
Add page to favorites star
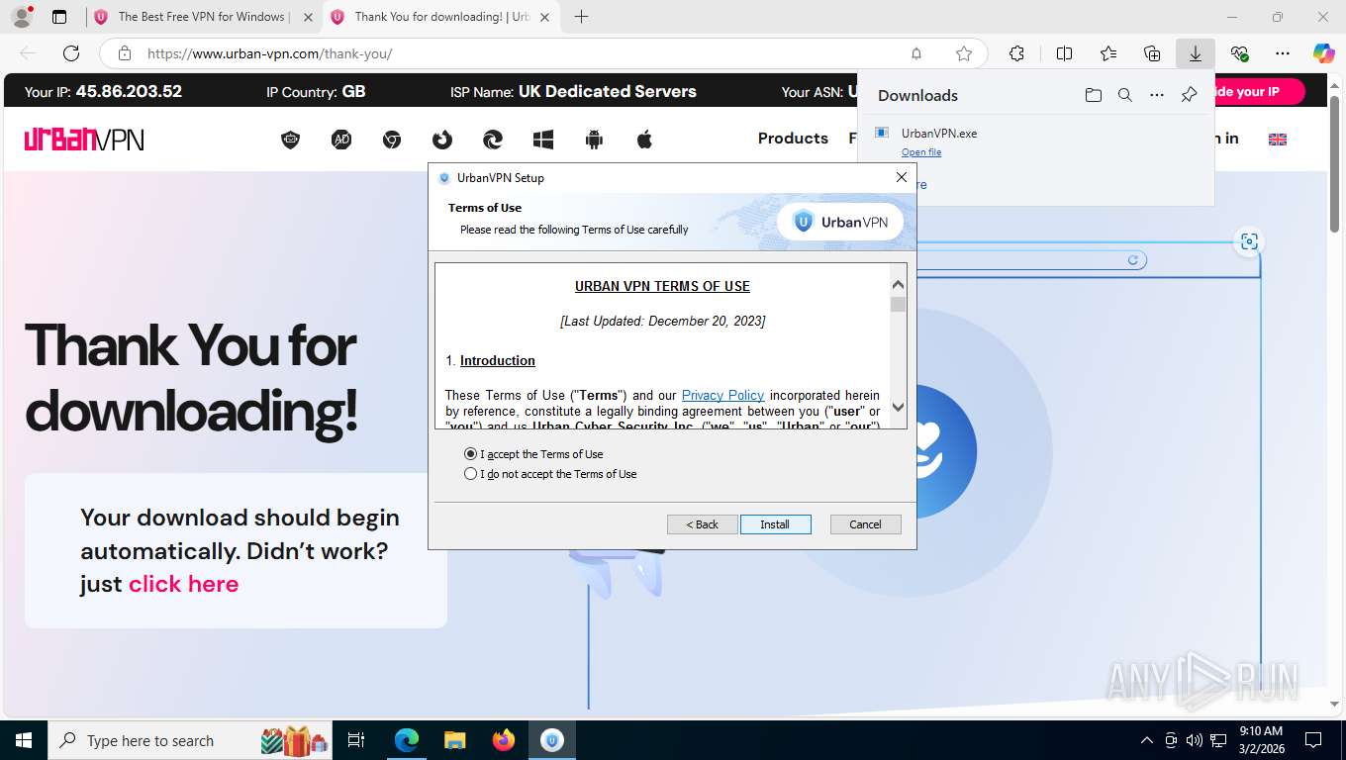[x=963, y=53]
